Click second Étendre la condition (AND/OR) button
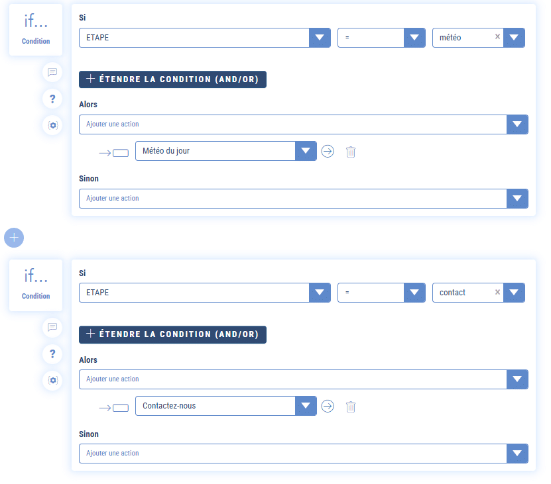Screen dimensions: 551x484 [172, 334]
